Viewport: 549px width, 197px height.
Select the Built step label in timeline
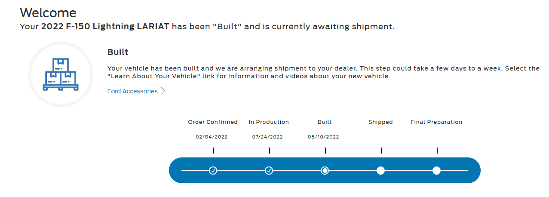(325, 122)
